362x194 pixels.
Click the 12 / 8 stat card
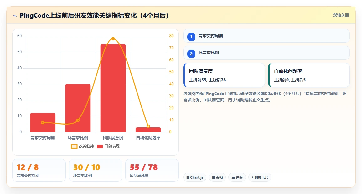tap(39, 170)
